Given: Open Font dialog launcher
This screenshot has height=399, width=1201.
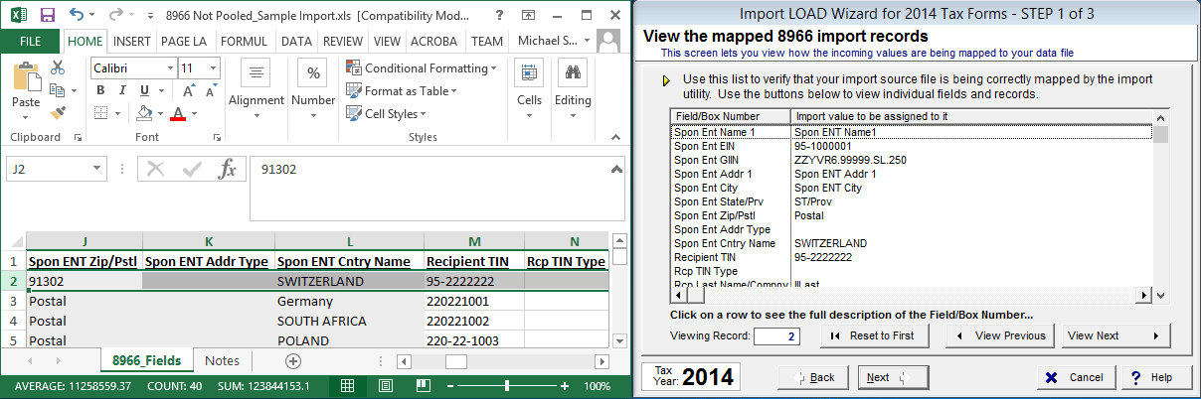Looking at the screenshot, I should tap(216, 137).
